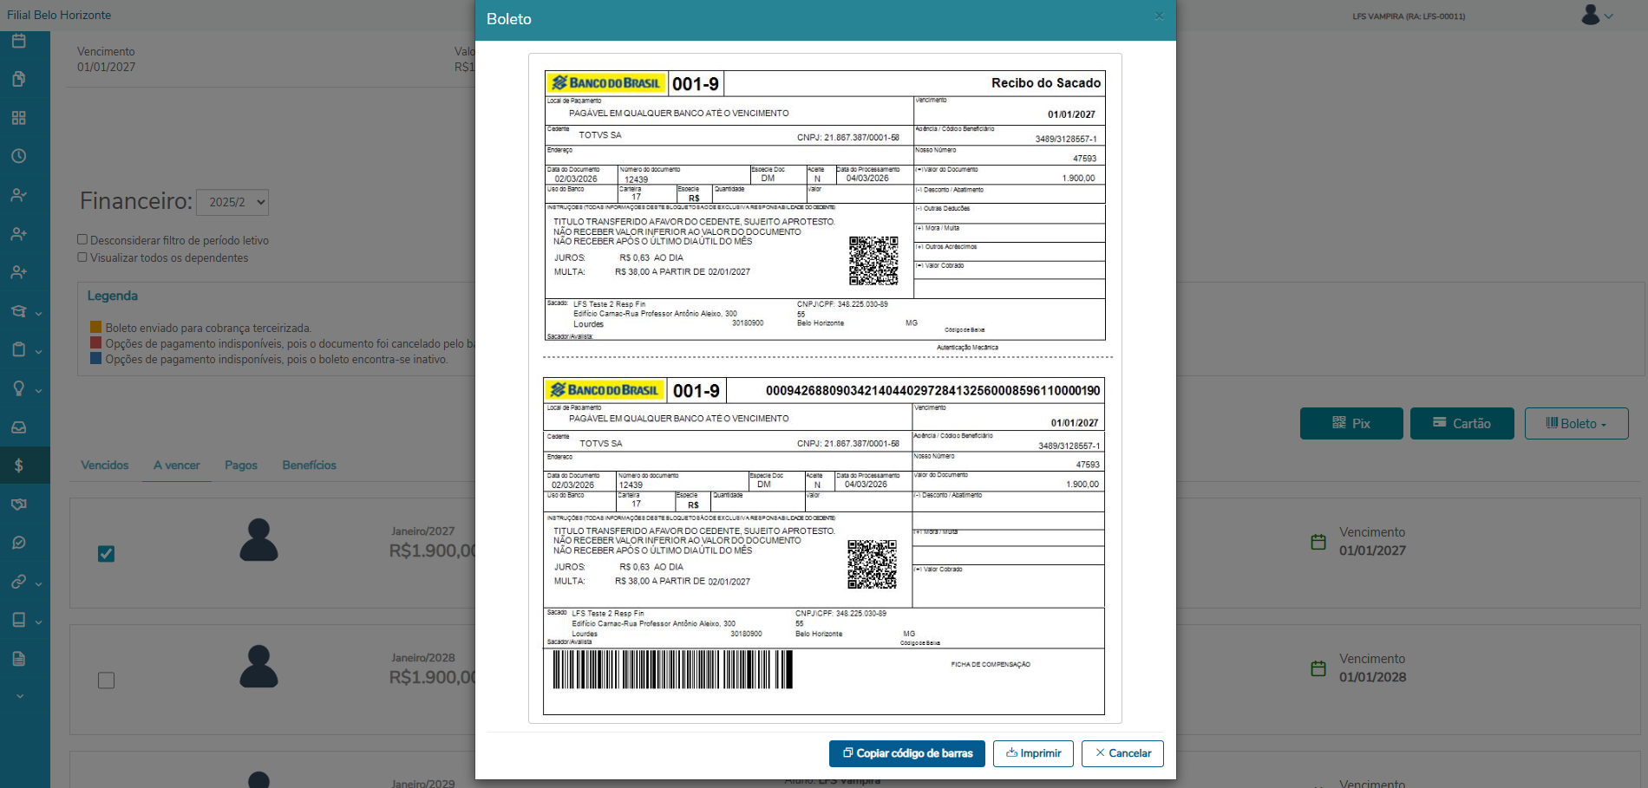The width and height of the screenshot is (1648, 788).
Task: Check the Janeiro/2028 installment checkbox
Action: tap(106, 681)
